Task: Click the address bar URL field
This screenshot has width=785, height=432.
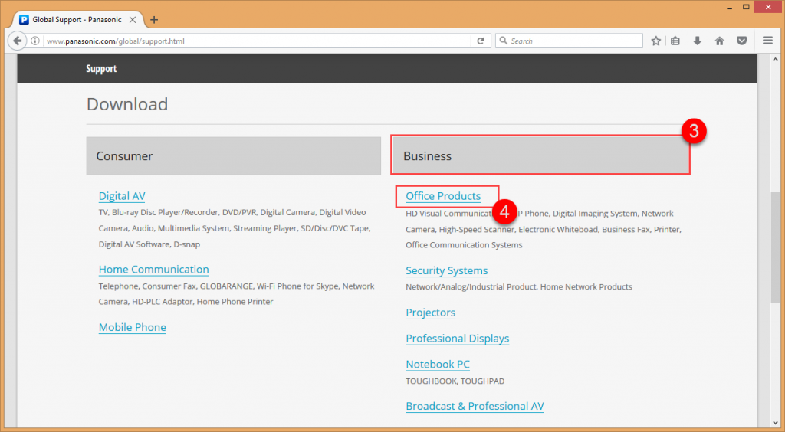Action: tap(257, 41)
